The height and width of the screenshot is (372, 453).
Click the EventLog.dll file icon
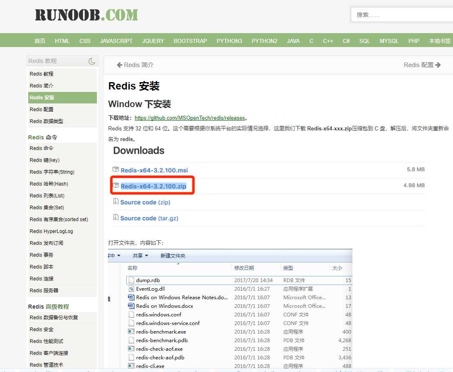click(132, 289)
